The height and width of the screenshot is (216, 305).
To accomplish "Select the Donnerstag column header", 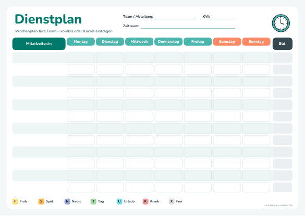I will coord(168,42).
